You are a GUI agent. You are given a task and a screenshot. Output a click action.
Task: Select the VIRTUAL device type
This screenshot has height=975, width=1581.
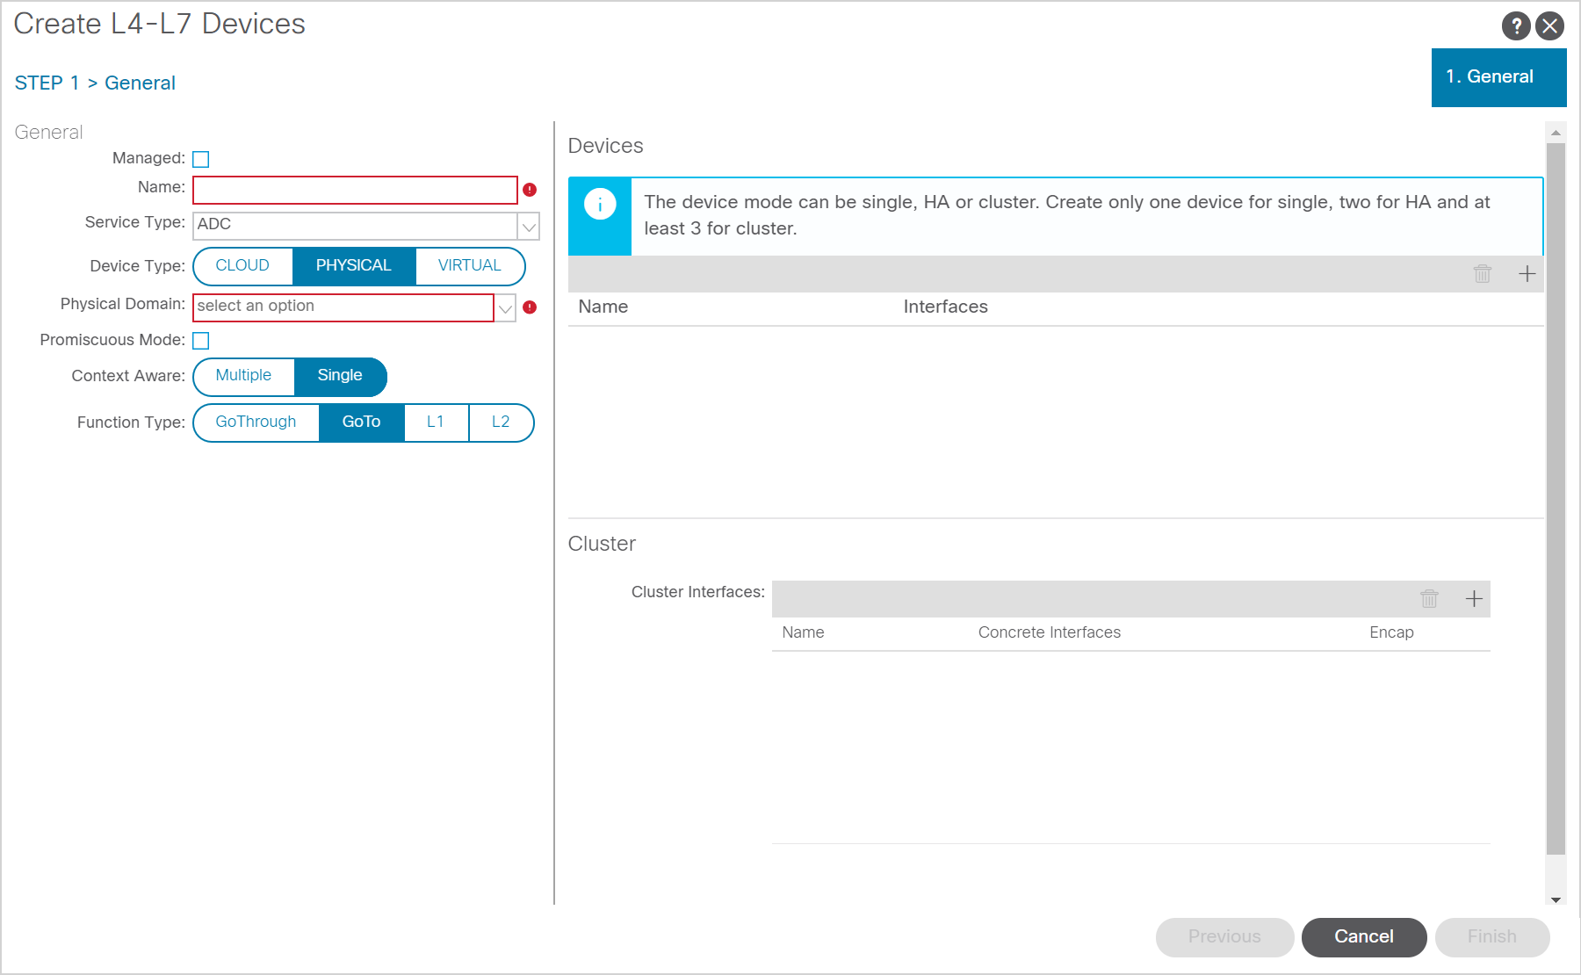point(469,266)
